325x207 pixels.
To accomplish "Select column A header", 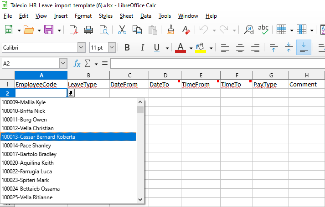I will (41, 75).
